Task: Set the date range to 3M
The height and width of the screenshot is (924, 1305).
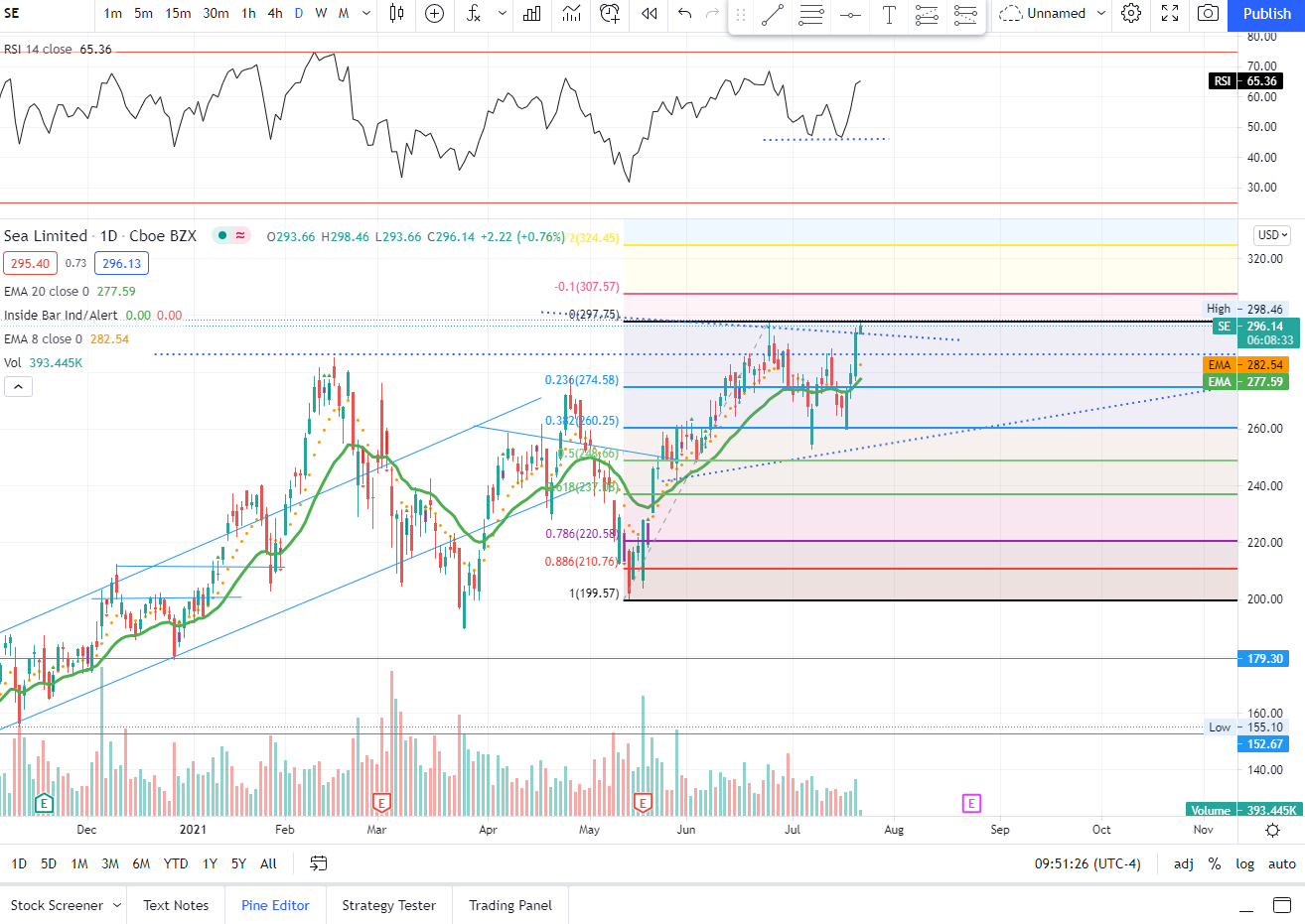Action: tap(110, 863)
